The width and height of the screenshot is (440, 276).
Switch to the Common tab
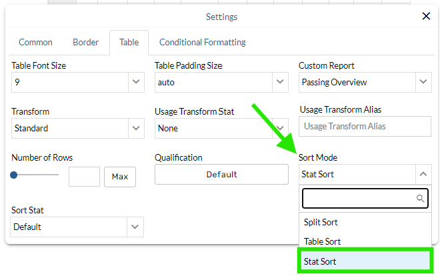click(x=35, y=42)
